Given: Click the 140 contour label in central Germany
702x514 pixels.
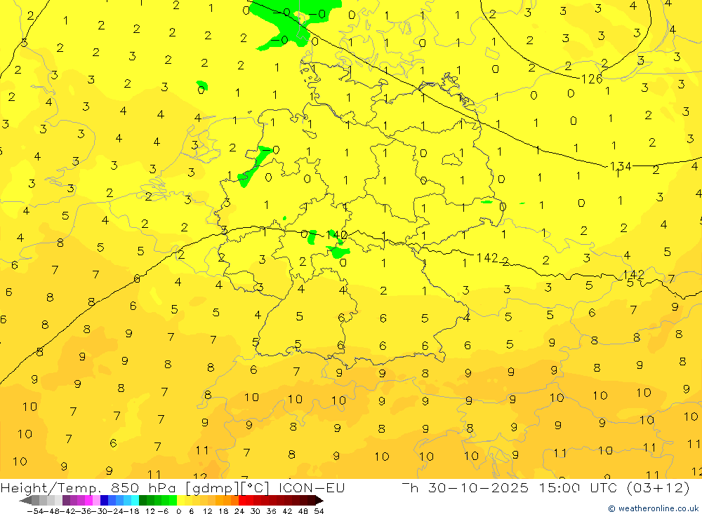Looking at the screenshot, I should tap(337, 235).
